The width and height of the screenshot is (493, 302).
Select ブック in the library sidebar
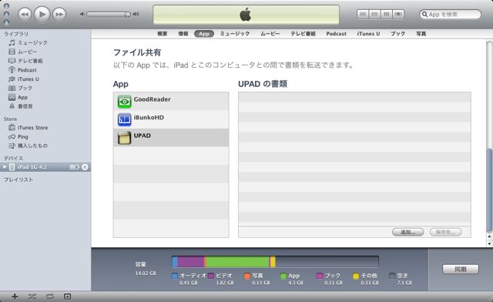tap(45, 88)
